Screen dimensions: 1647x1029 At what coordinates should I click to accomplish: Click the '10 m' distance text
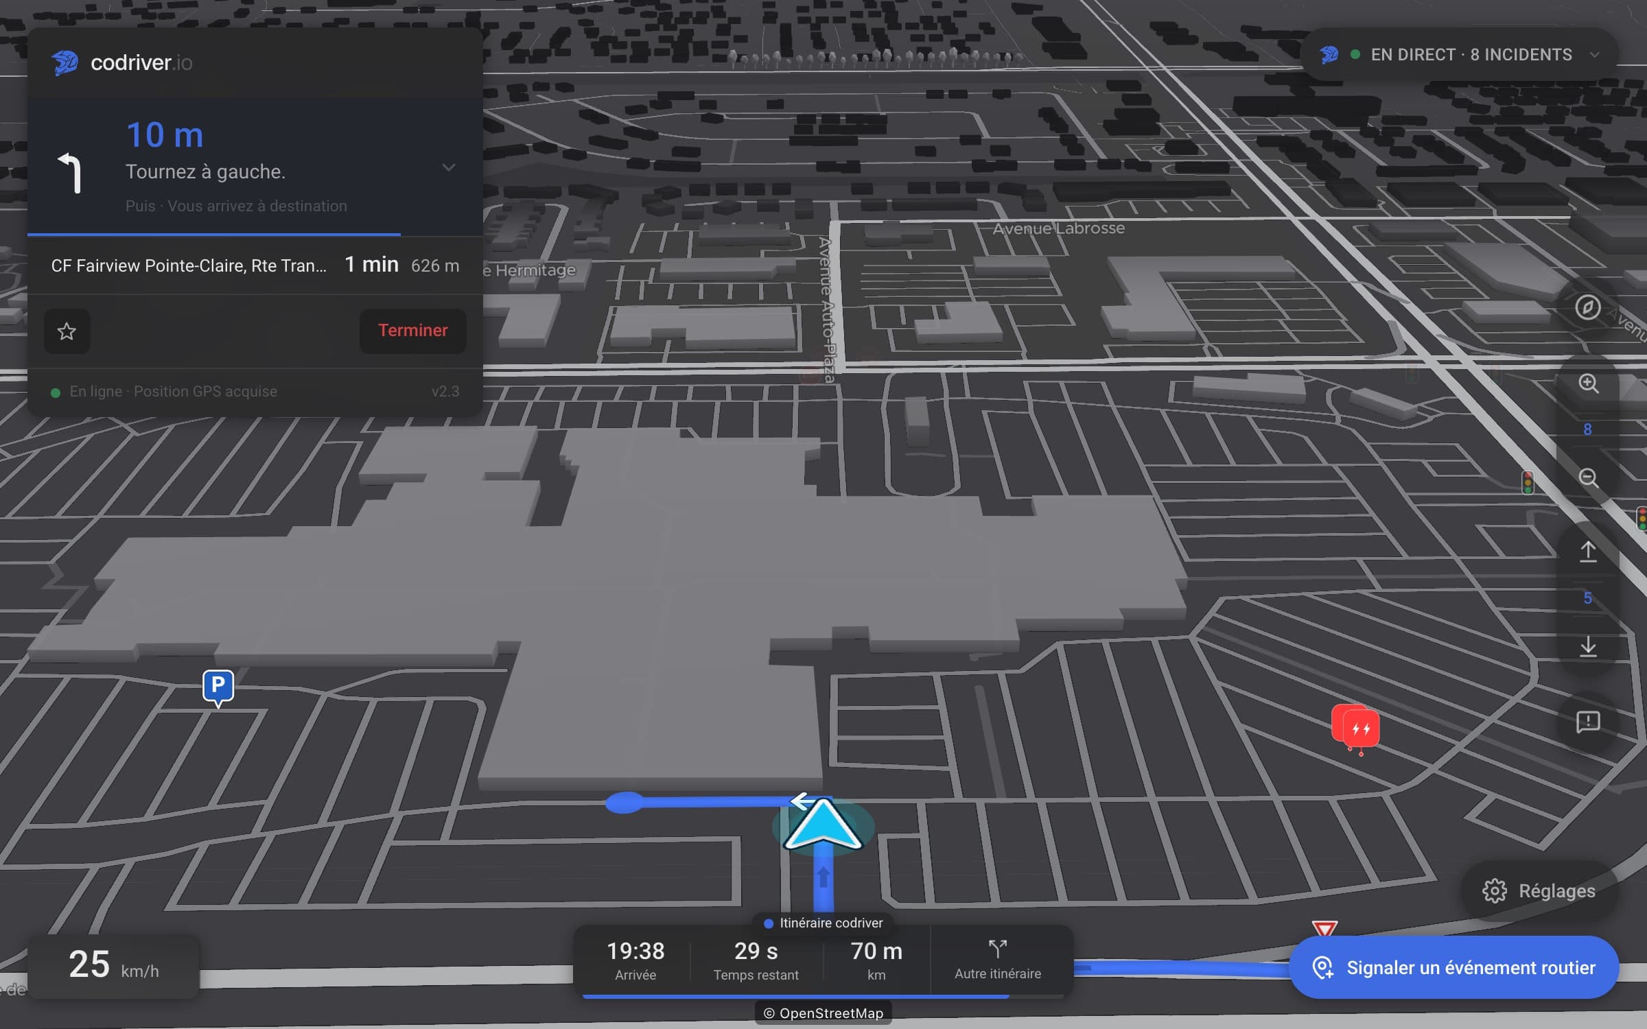pyautogui.click(x=165, y=134)
